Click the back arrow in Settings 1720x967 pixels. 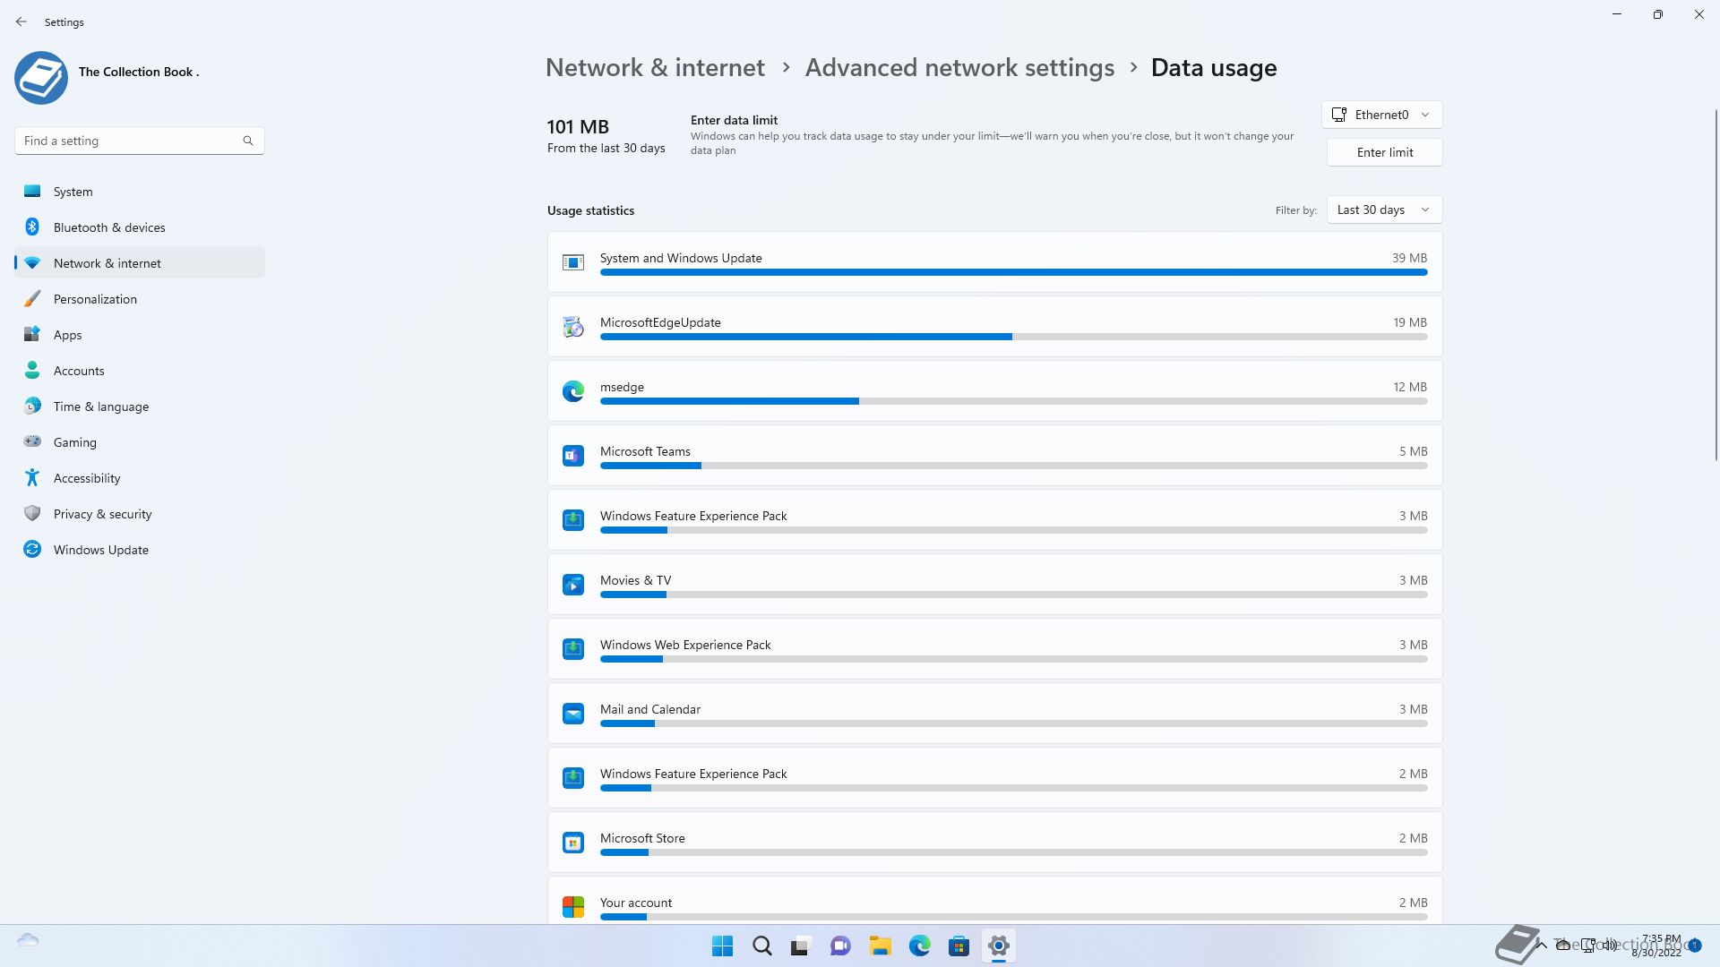coord(21,21)
